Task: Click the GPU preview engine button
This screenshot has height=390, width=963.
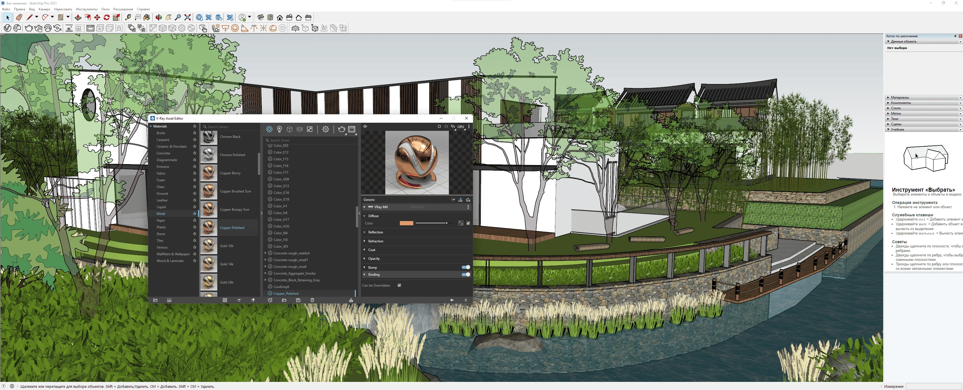Action: tap(461, 127)
